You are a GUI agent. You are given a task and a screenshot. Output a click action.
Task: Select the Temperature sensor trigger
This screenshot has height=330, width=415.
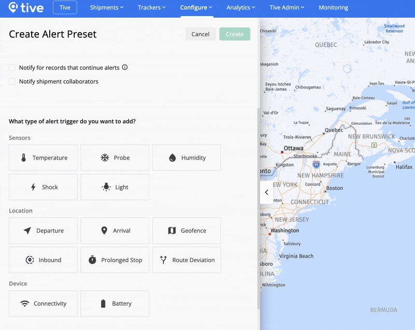click(x=43, y=157)
